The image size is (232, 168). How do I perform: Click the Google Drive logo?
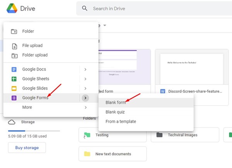tap(10, 9)
